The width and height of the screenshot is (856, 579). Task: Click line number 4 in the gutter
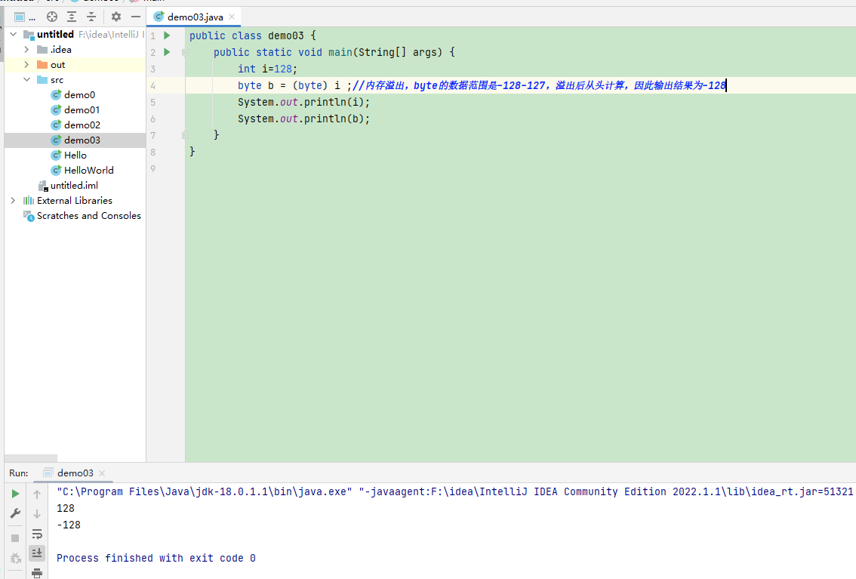click(152, 85)
